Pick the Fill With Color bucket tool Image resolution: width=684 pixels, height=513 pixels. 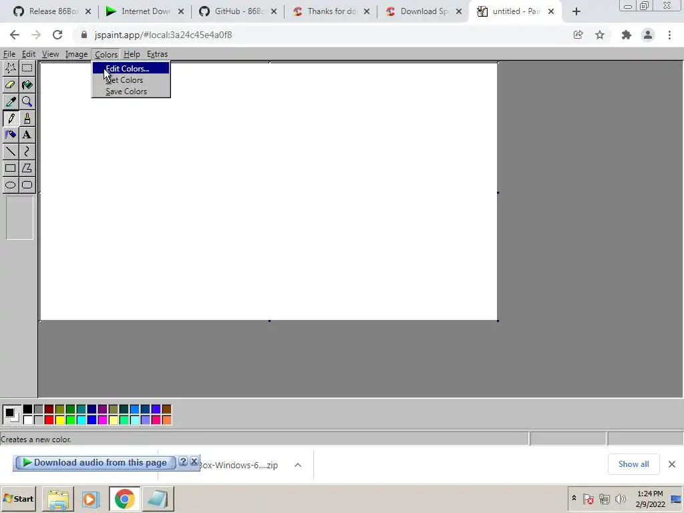coord(27,85)
